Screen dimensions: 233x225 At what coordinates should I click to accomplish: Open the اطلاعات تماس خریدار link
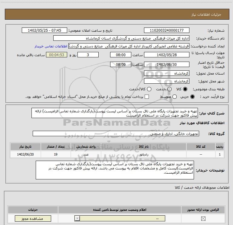click(51, 46)
